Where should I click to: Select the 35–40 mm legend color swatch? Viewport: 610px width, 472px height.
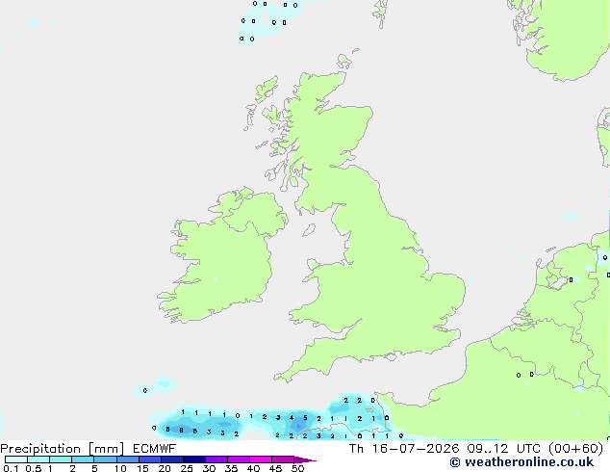tap(238, 459)
